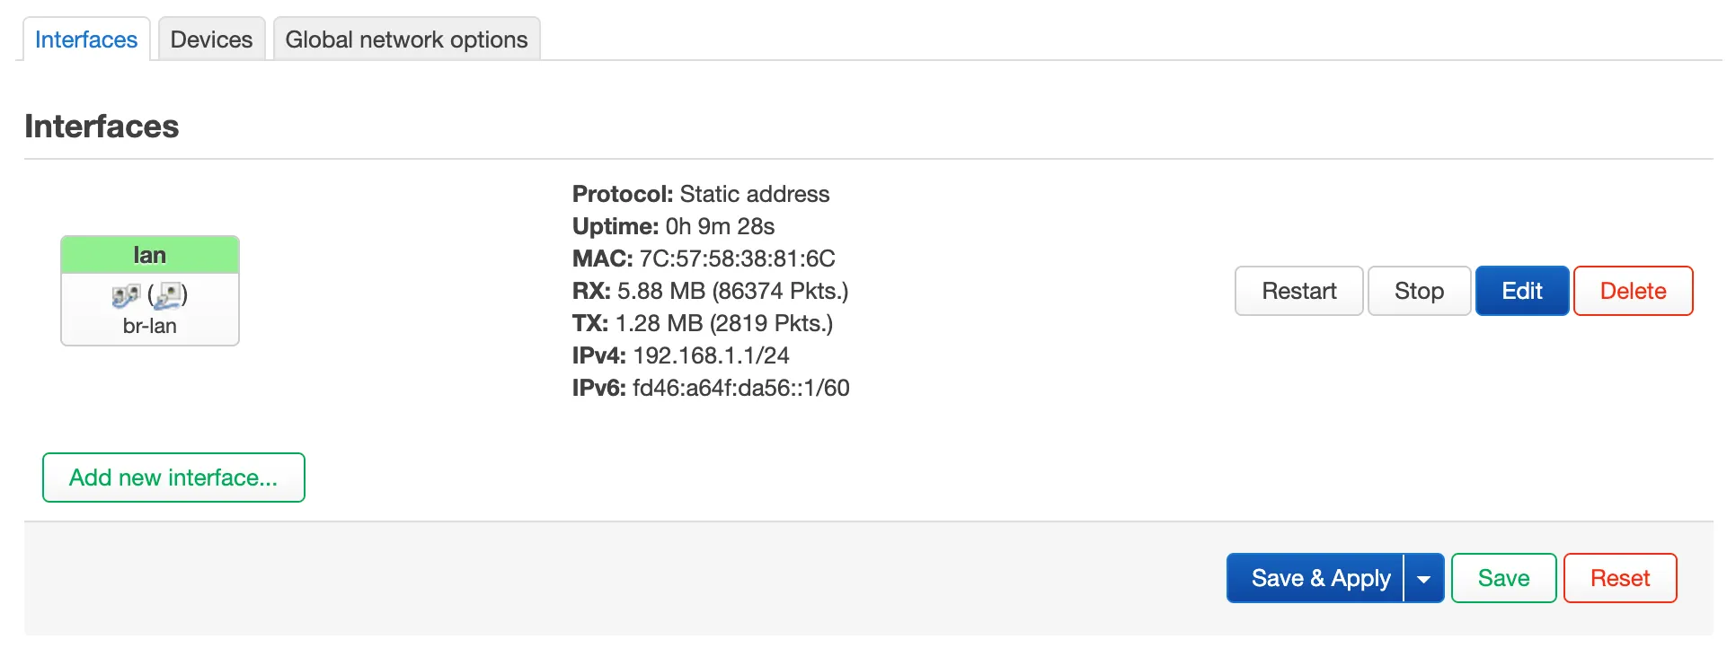The width and height of the screenshot is (1736, 657).
Task: Click the ethernet port icon in parentheses
Action: click(168, 294)
